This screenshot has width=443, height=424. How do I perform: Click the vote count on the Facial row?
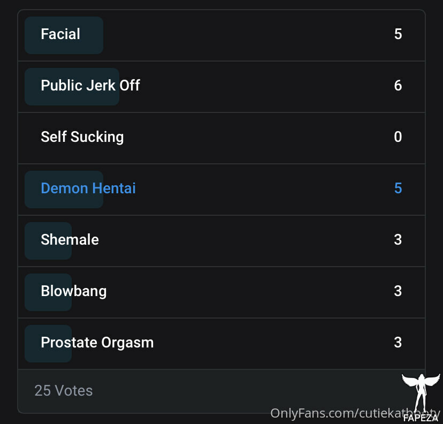pos(398,34)
